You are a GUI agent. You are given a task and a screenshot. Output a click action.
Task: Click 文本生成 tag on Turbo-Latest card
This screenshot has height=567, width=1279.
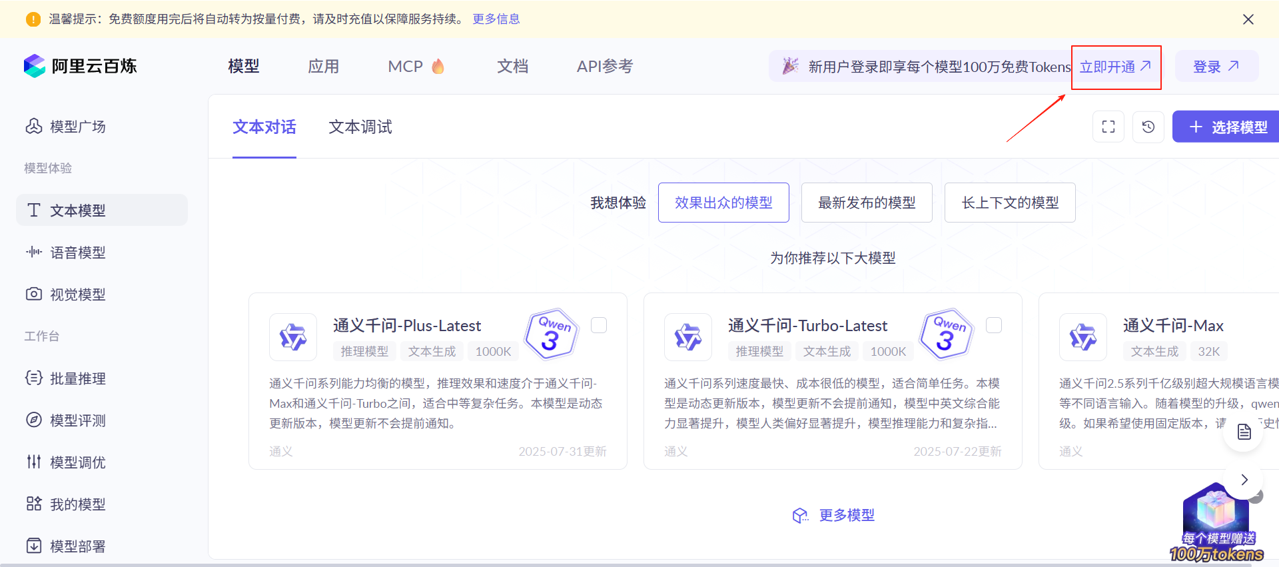[827, 351]
